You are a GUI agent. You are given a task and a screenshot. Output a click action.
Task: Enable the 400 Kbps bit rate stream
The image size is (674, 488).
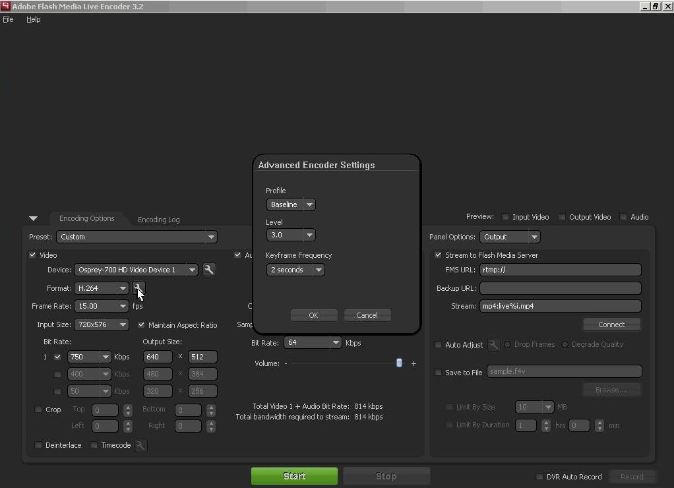(57, 374)
